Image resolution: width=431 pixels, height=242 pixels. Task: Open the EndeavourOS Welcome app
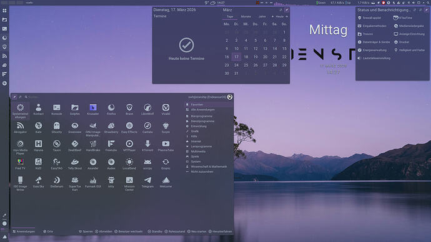[166, 182]
